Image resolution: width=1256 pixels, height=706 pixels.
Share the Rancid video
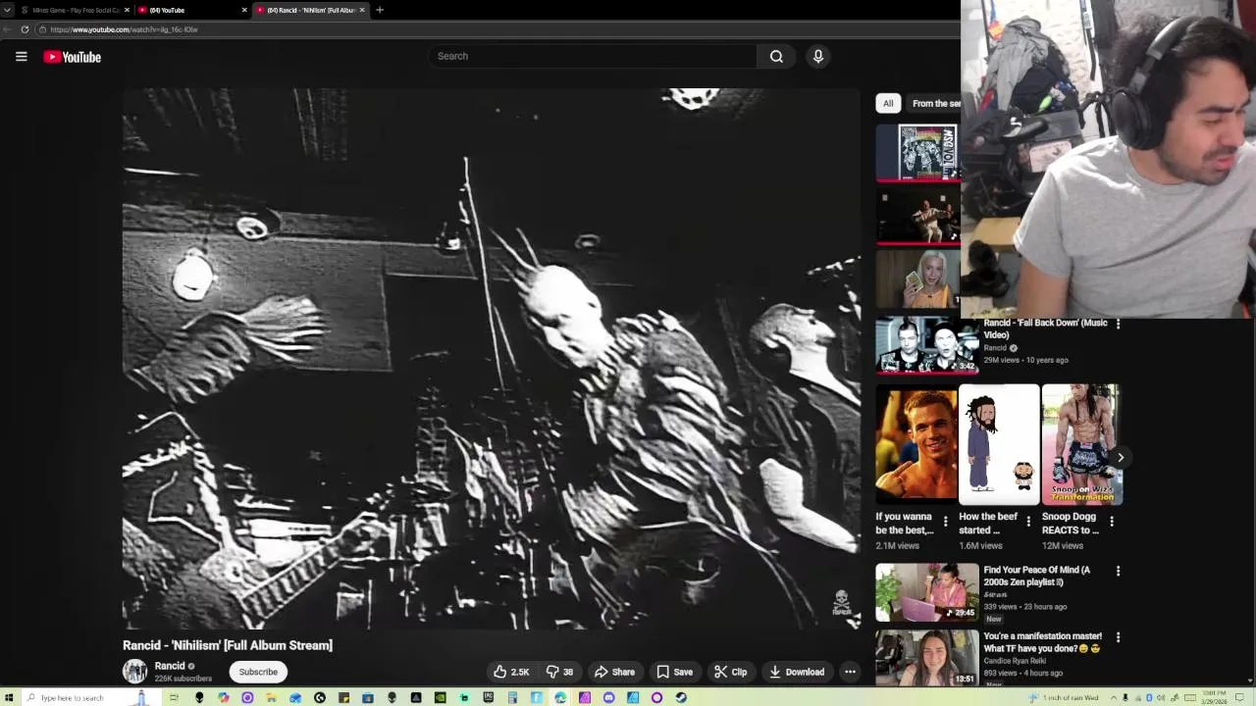tap(614, 672)
